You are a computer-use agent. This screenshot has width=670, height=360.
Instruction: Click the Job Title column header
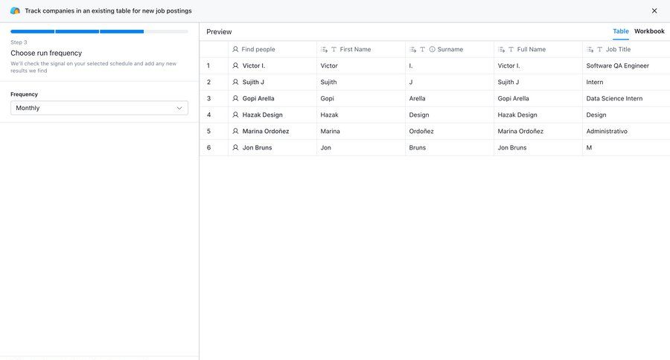click(x=626, y=49)
